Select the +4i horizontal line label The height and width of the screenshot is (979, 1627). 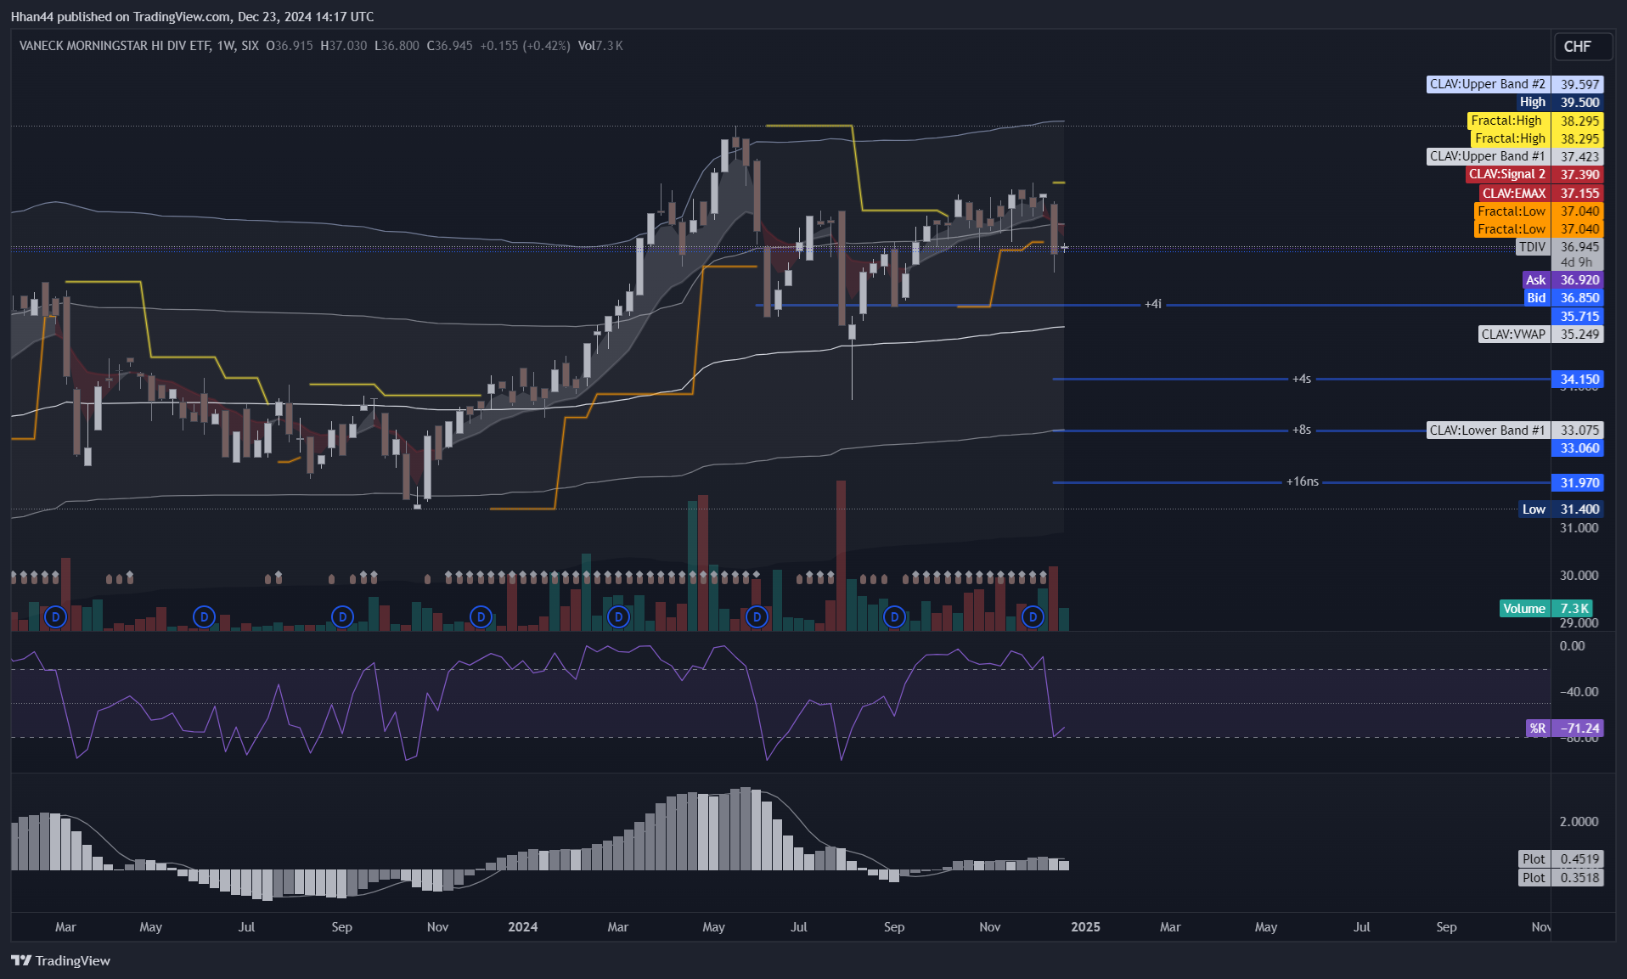pyautogui.click(x=1153, y=304)
